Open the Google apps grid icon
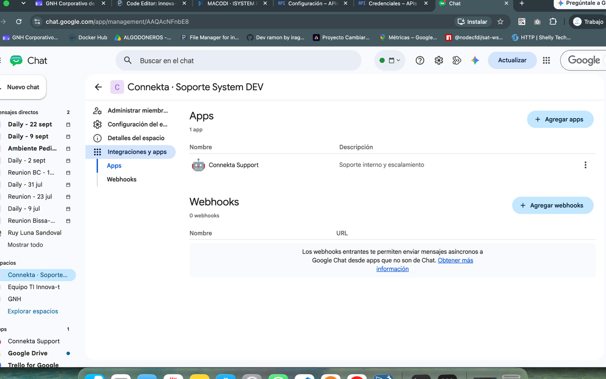The height and width of the screenshot is (379, 606). 546,61
